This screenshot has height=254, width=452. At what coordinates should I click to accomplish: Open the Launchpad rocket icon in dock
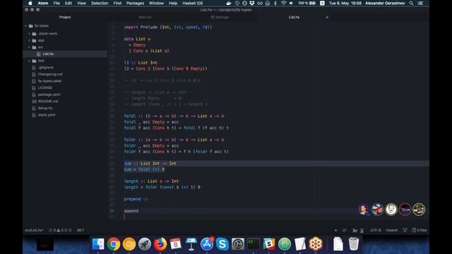[x=145, y=244]
